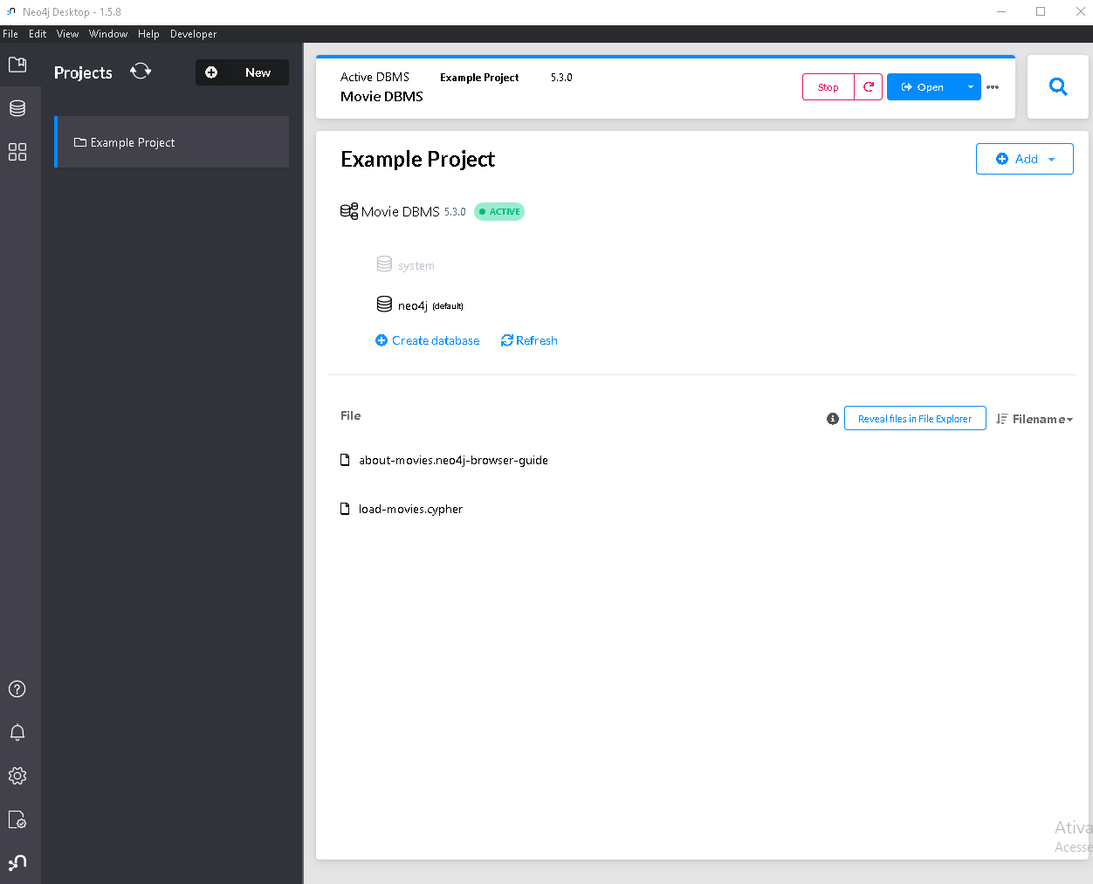The image size is (1093, 884).
Task: Click the neo4j database icon
Action: tap(384, 304)
